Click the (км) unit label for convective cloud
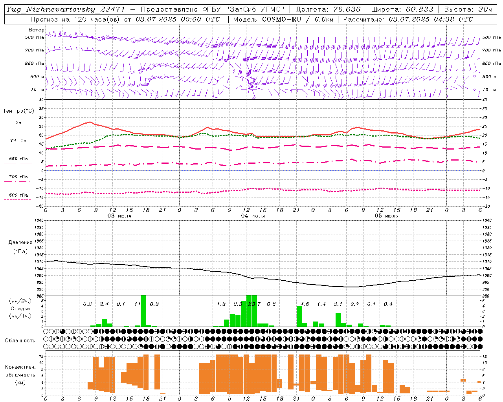This screenshot has width=503, height=402. pos(20,382)
